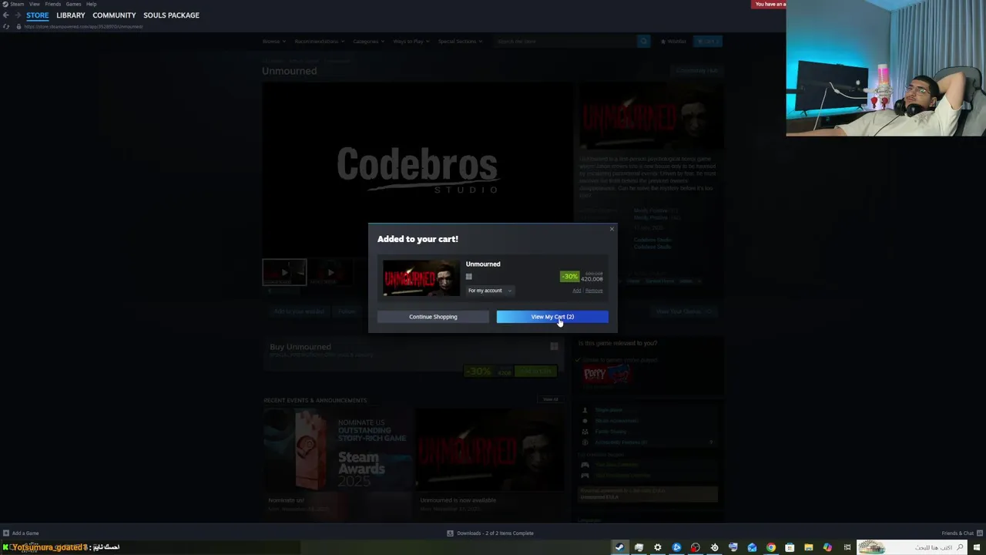Click the Copilot taskbar icon
Image resolution: width=986 pixels, height=555 pixels.
pyautogui.click(x=827, y=547)
